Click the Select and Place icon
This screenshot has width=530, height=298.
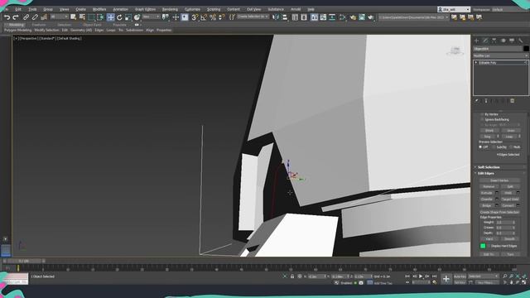click(x=137, y=17)
